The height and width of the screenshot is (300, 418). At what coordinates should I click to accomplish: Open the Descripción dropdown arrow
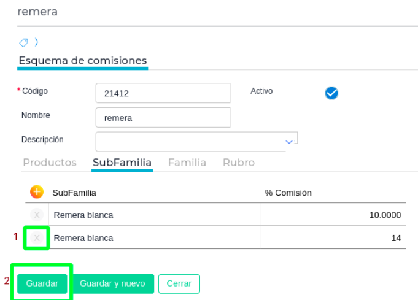point(289,142)
